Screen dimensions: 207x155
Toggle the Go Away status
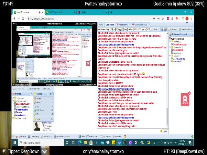click(47, 88)
